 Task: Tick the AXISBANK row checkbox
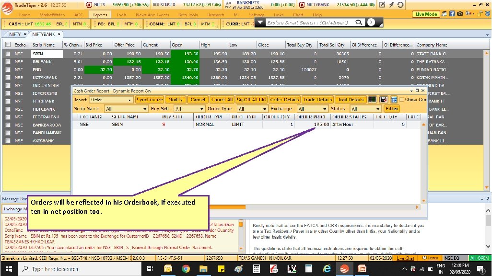click(8, 140)
